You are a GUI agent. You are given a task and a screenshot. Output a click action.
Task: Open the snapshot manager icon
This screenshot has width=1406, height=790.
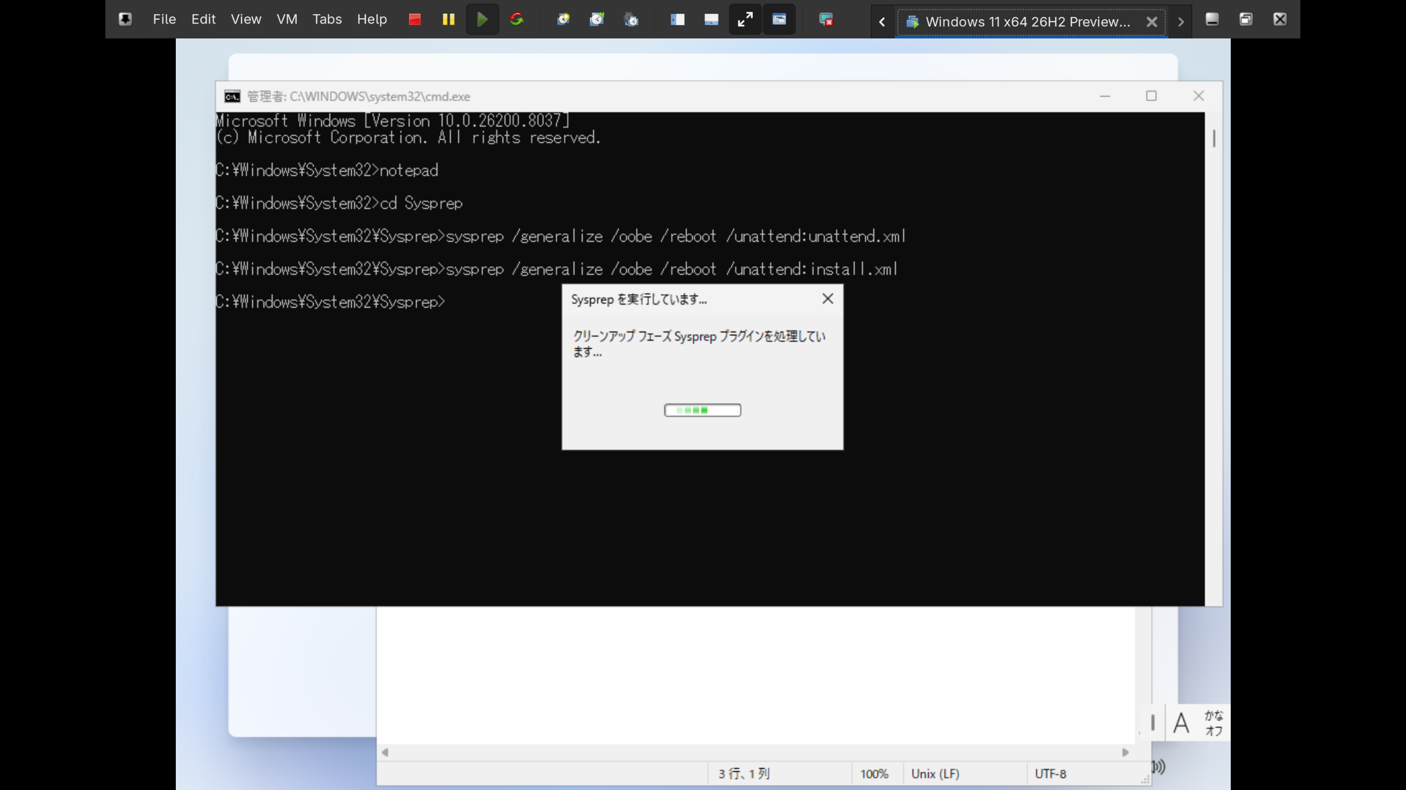point(631,19)
